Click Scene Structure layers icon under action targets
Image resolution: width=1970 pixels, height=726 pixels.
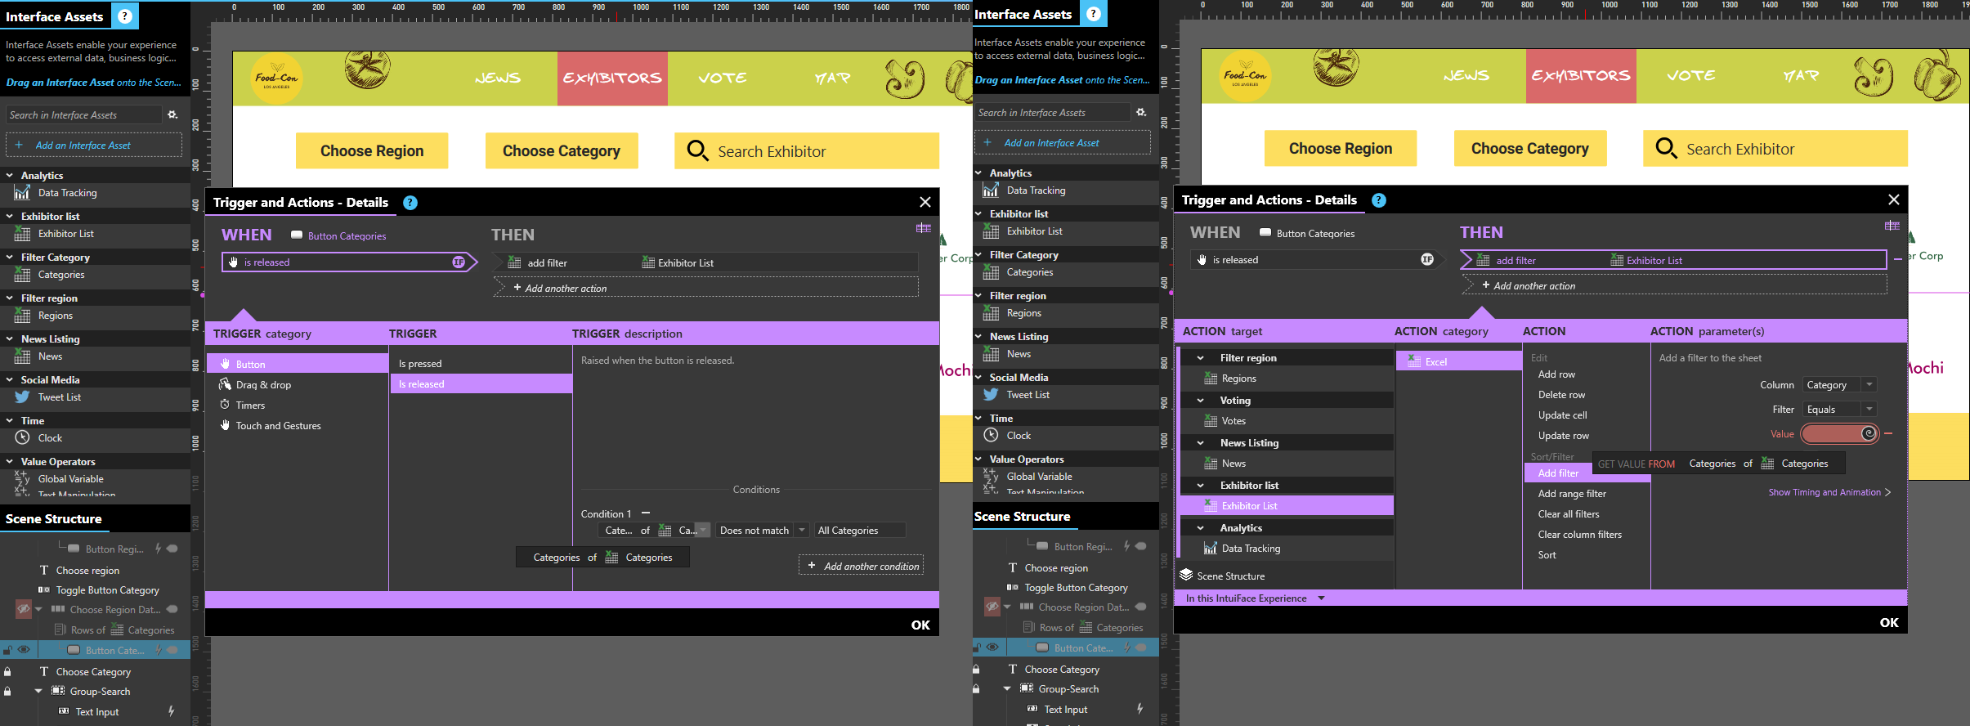click(x=1186, y=576)
